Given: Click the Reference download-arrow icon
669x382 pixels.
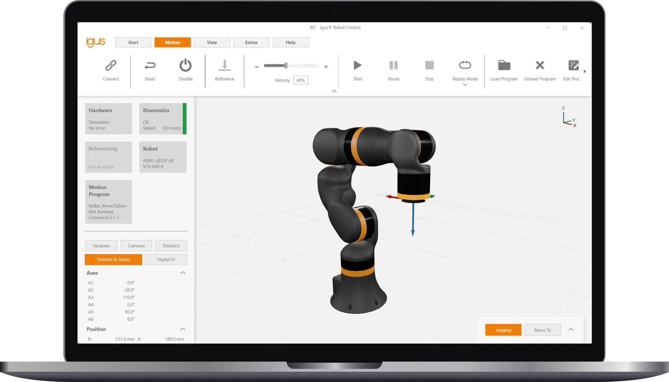Looking at the screenshot, I should (225, 65).
